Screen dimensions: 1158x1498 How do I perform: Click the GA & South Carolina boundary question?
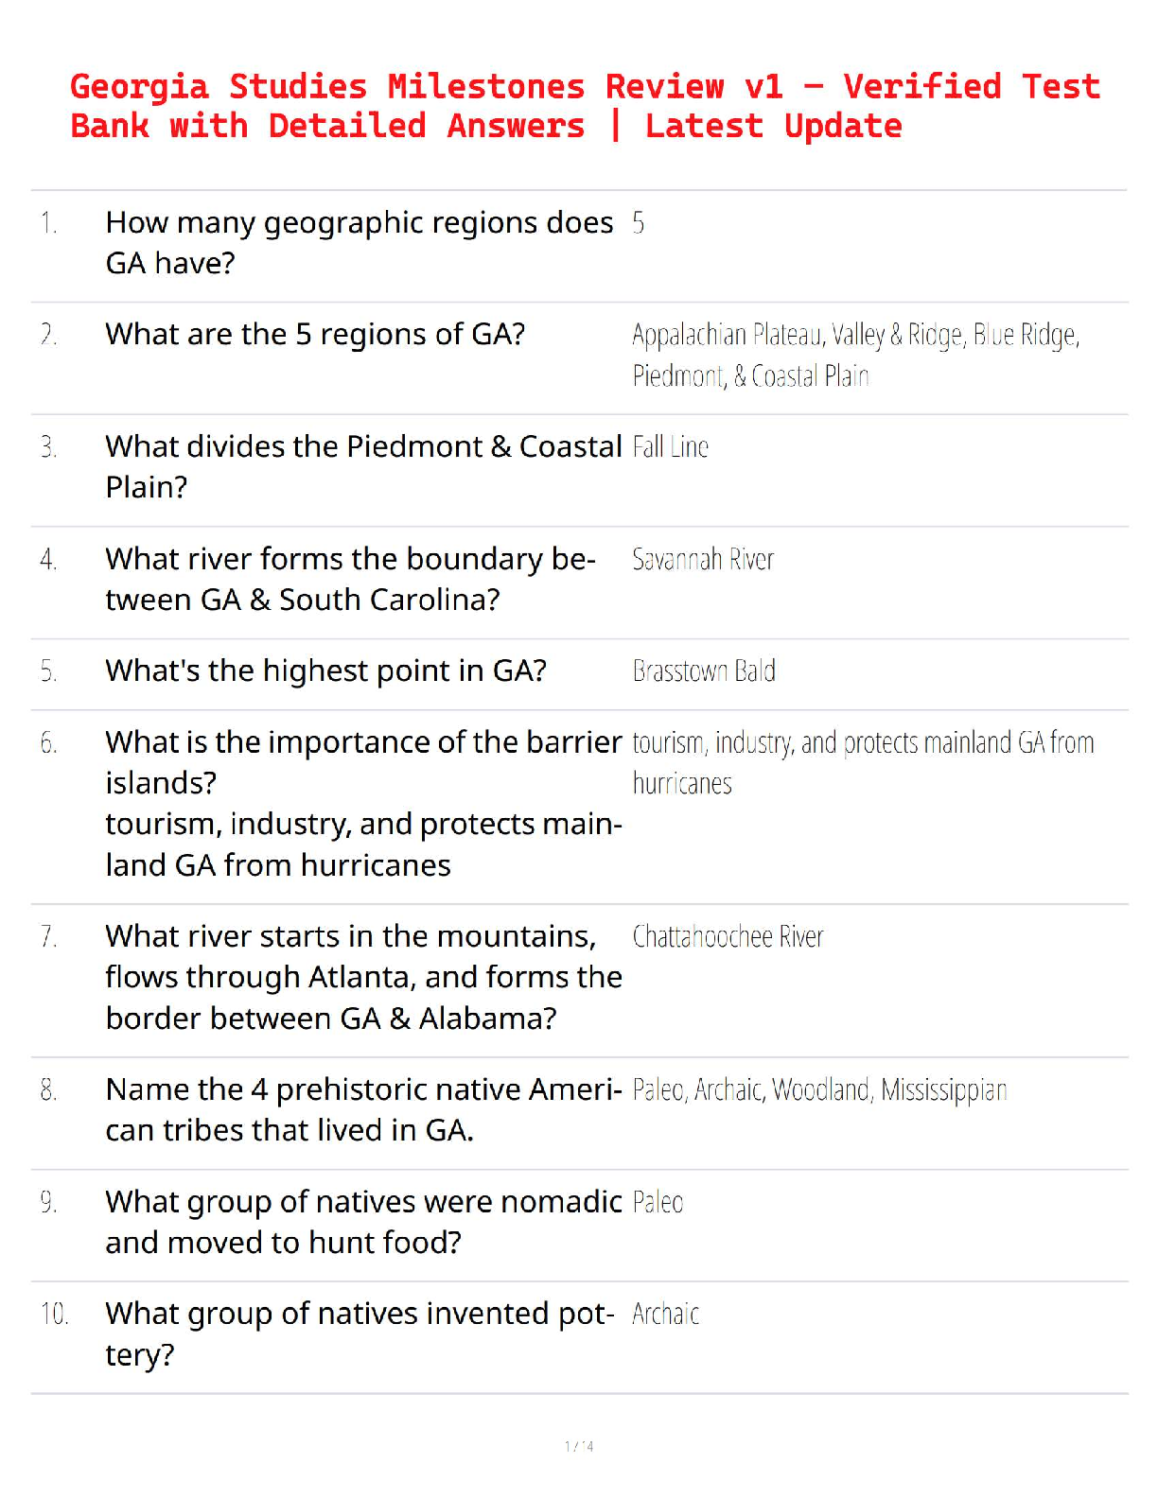(350, 579)
